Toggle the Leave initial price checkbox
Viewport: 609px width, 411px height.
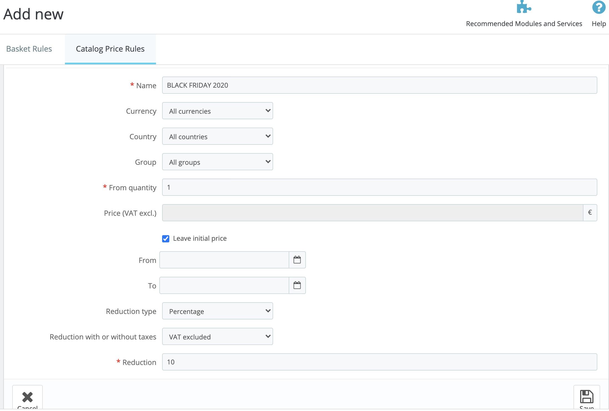[x=166, y=239]
